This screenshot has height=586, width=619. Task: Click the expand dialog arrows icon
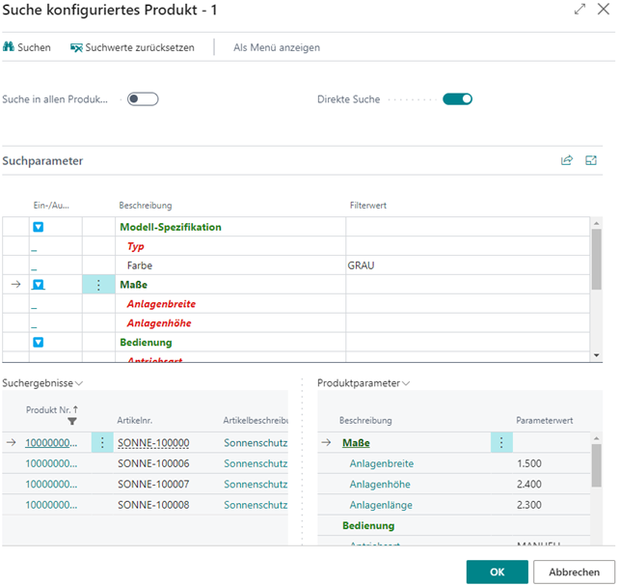[579, 9]
